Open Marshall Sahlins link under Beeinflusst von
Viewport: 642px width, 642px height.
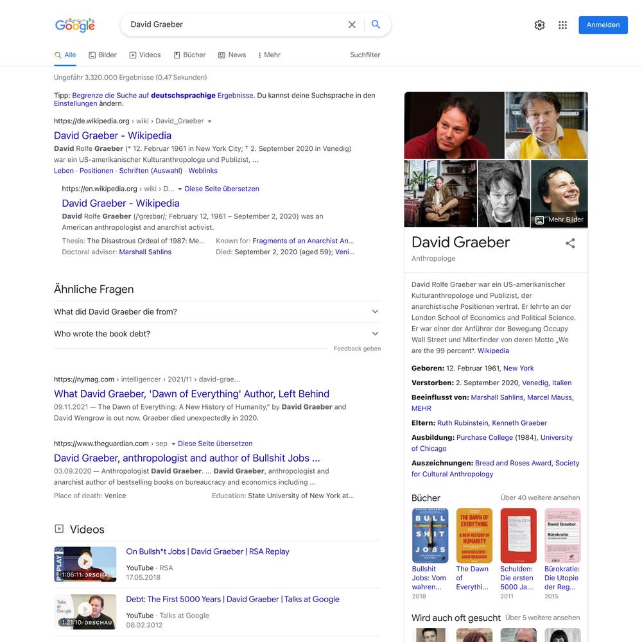pyautogui.click(x=497, y=397)
